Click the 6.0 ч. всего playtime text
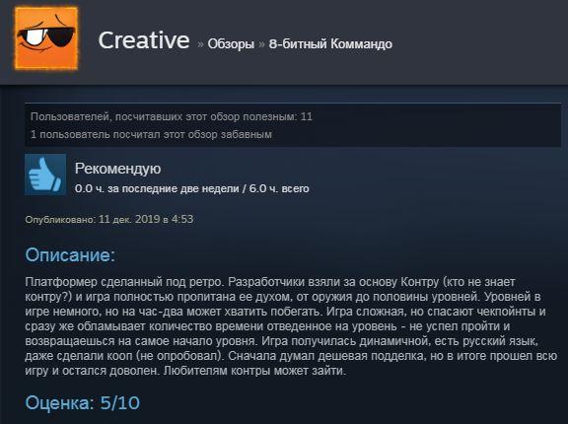Image resolution: width=568 pixels, height=424 pixels. 279,188
